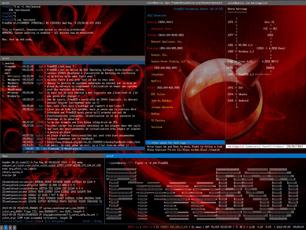This screenshot has width=306, height=230.
Task: Focus the weechat urxvt window title bar
Action: pyautogui.click(x=72, y=58)
